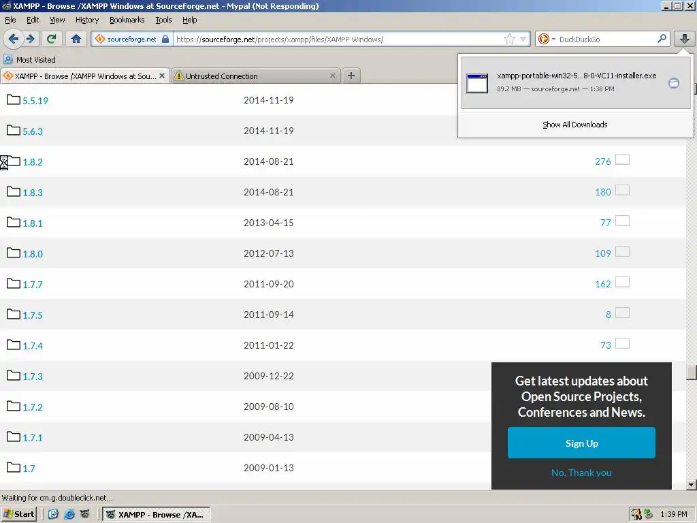
Task: Click the folder icon beside 1.7.1
Action: pos(14,437)
